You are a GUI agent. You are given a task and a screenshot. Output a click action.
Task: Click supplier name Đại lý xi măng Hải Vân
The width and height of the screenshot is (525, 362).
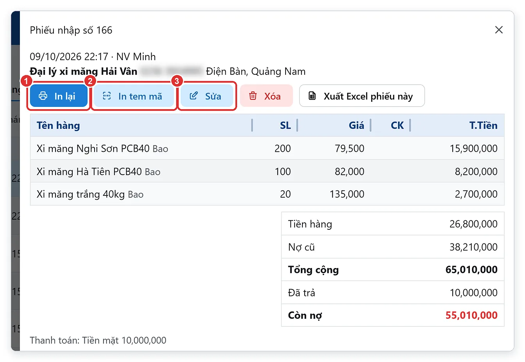(x=84, y=71)
